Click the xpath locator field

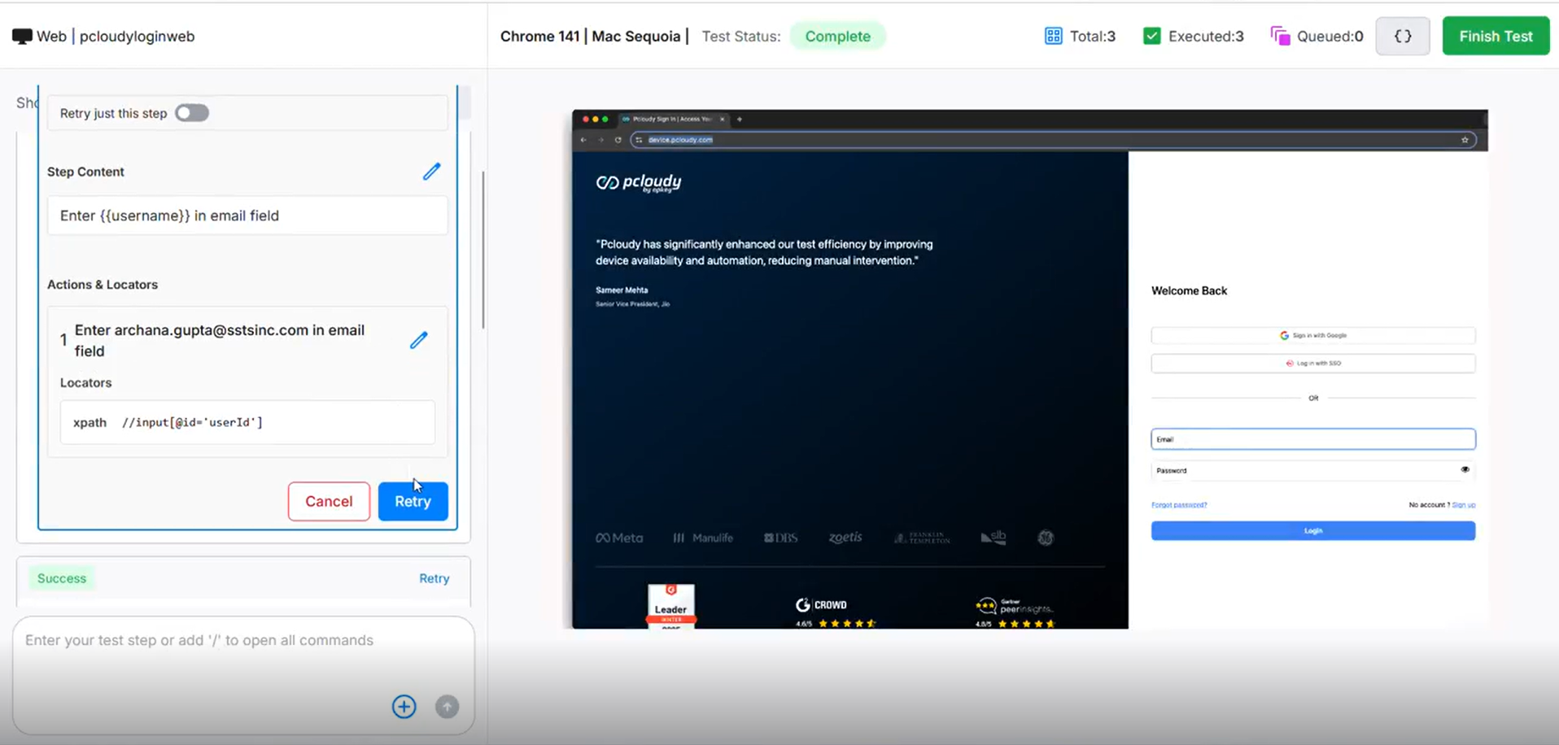click(247, 422)
